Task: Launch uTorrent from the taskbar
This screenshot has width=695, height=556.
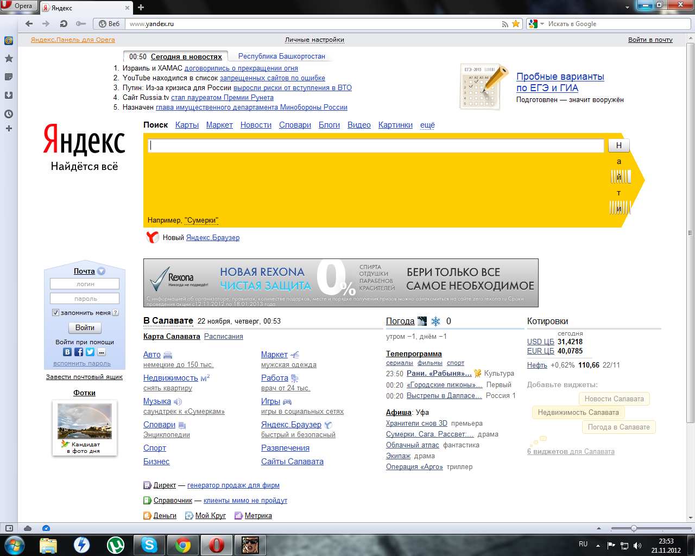Action: pos(115,545)
